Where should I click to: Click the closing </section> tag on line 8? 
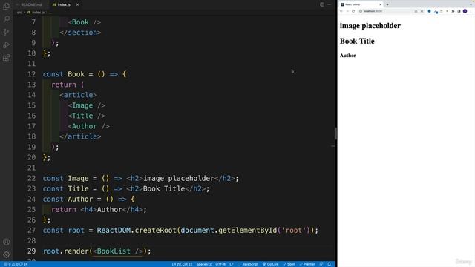coord(80,33)
